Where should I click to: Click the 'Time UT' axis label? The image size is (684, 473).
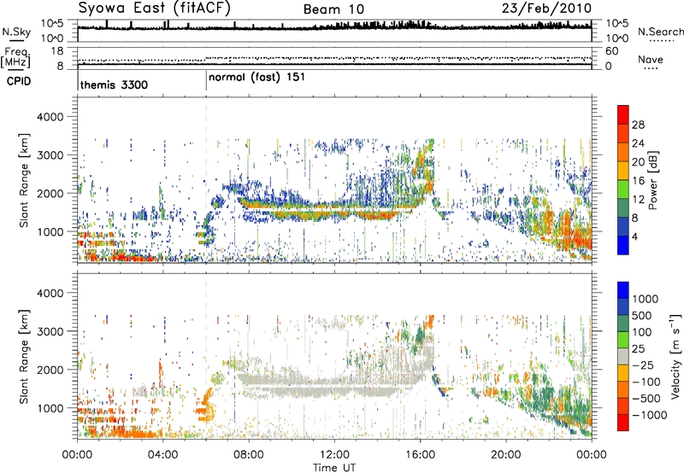334,467
